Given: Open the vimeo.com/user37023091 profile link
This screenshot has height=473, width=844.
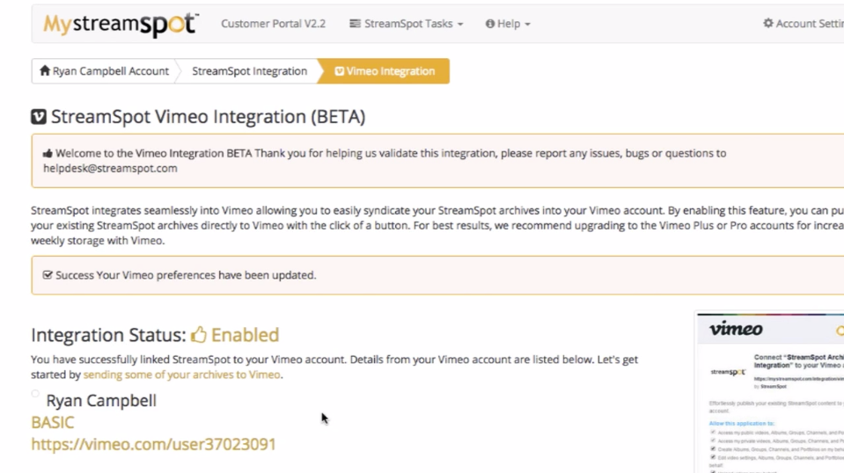Looking at the screenshot, I should 153,444.
